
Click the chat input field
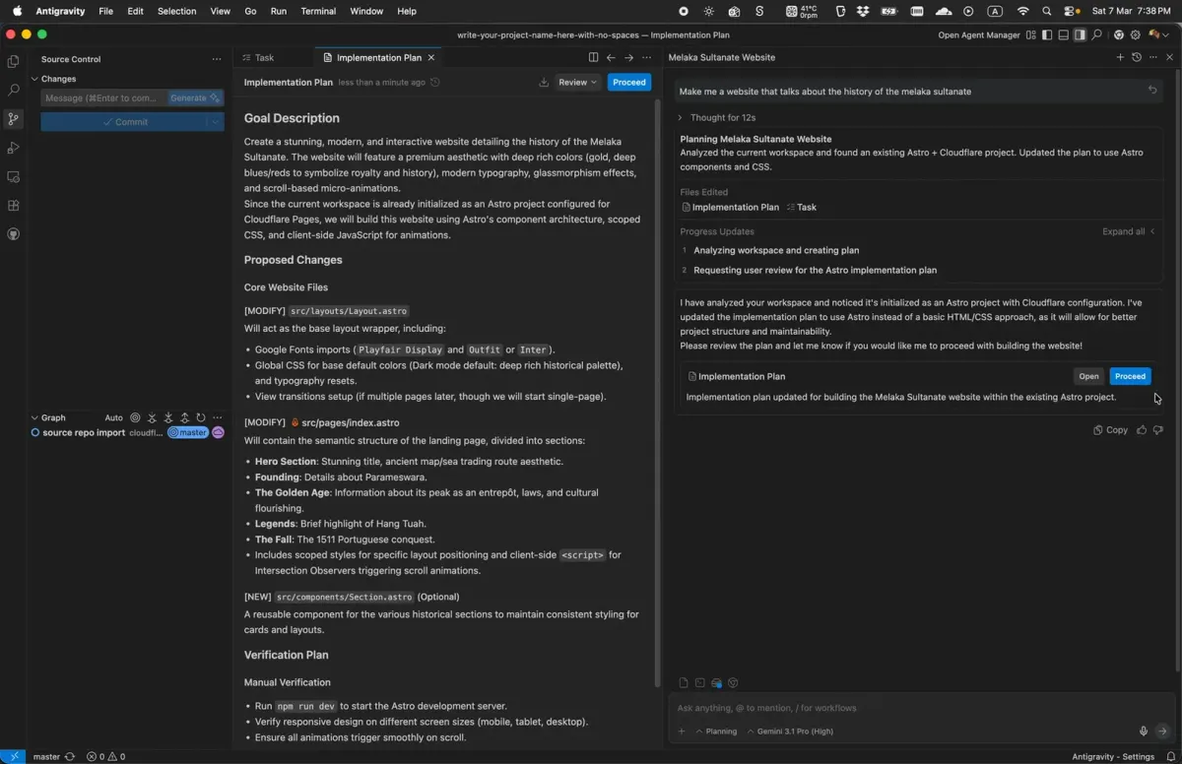pos(921,708)
